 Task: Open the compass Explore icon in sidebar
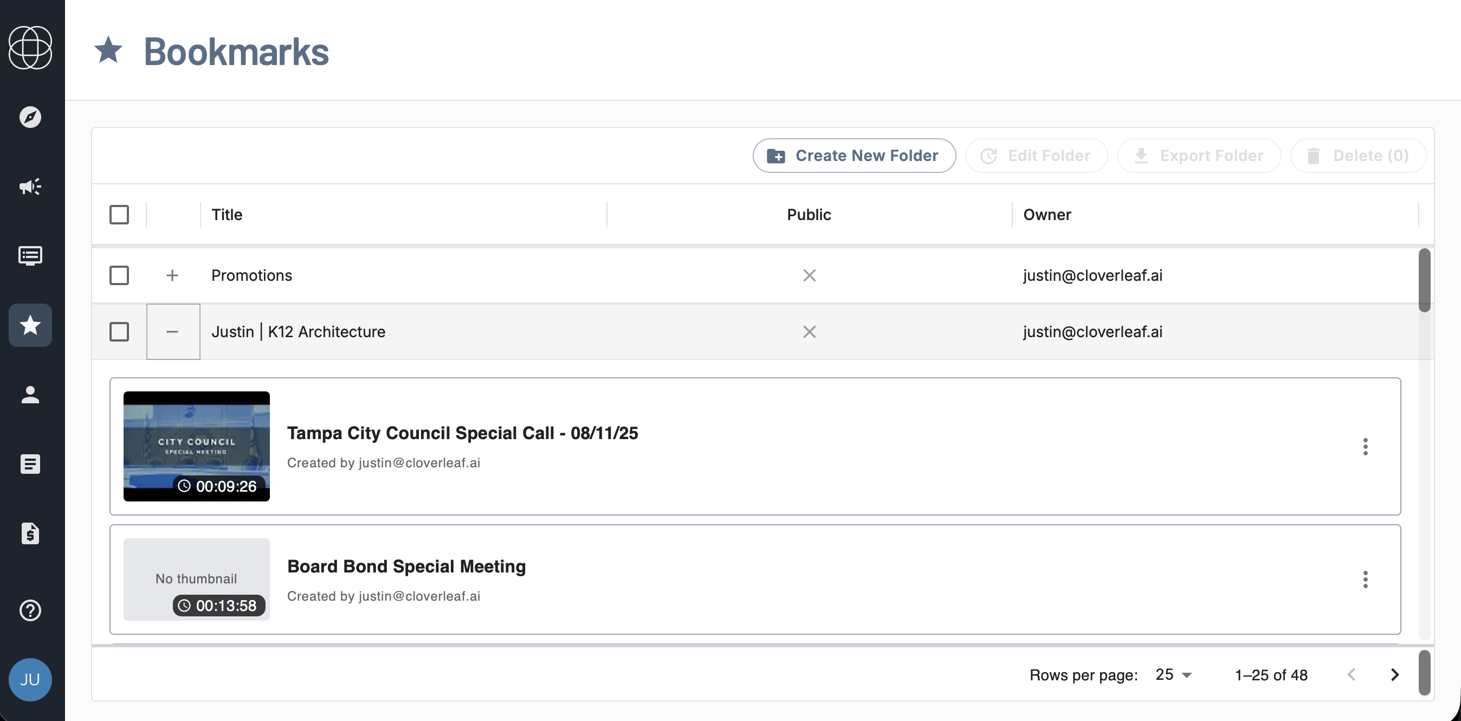point(30,118)
